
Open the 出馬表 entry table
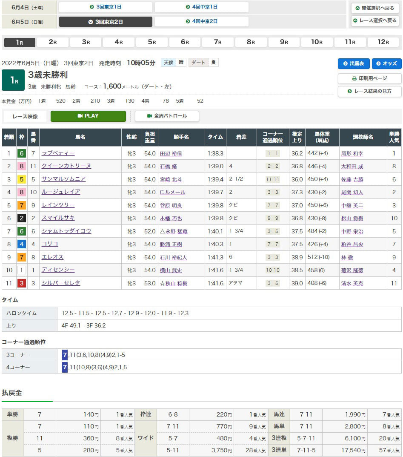point(354,63)
